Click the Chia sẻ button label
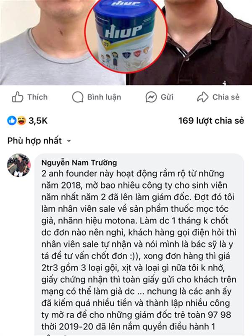 (226, 97)
